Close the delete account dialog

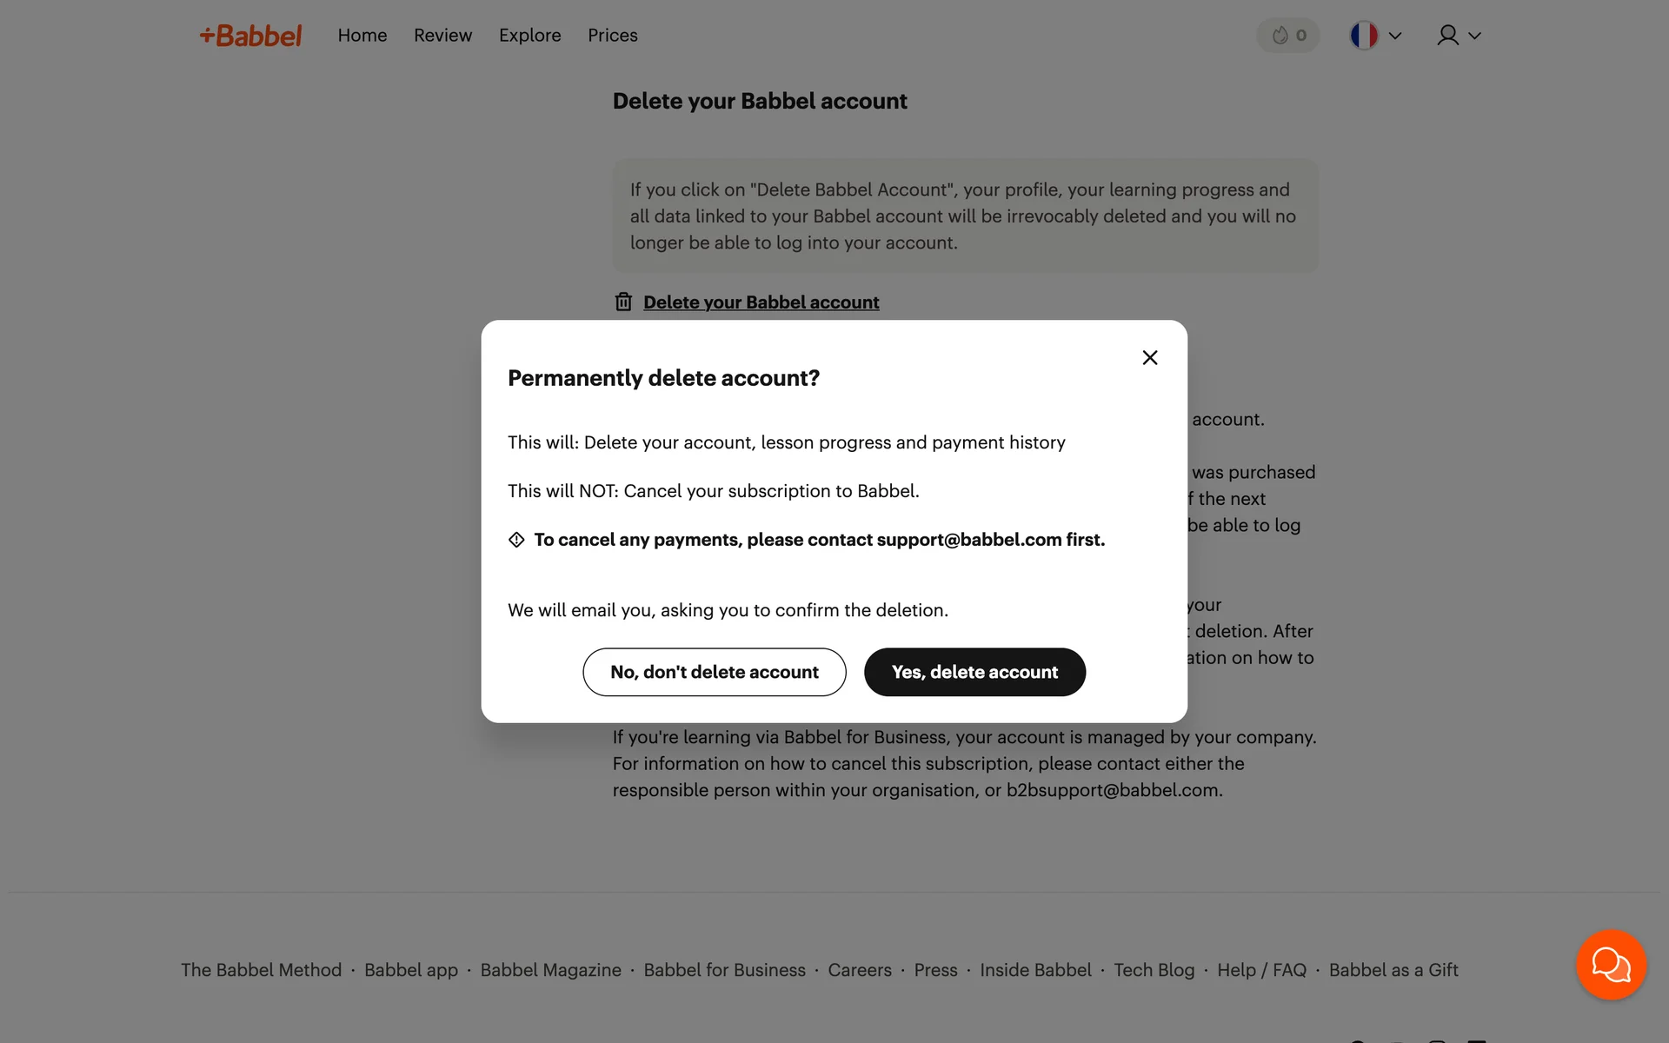1149,358
